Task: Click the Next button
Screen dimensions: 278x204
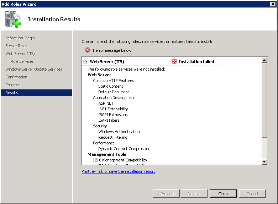Action: 194,194
